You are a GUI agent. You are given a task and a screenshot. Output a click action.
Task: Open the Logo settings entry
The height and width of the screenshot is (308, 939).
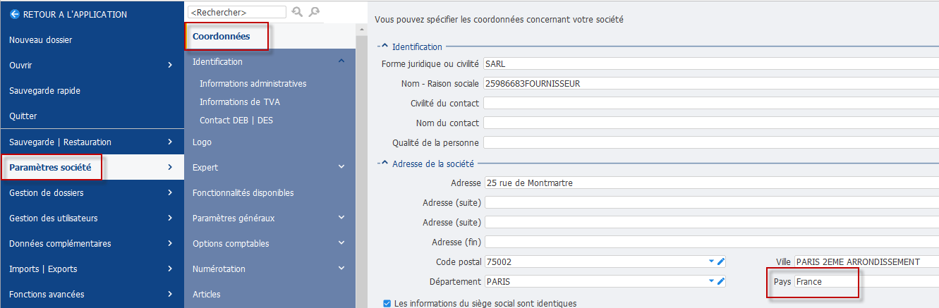202,142
